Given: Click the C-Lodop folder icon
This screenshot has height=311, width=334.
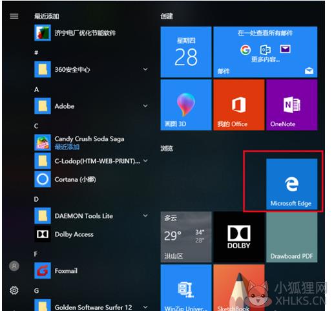Looking at the screenshot, I should (43, 161).
